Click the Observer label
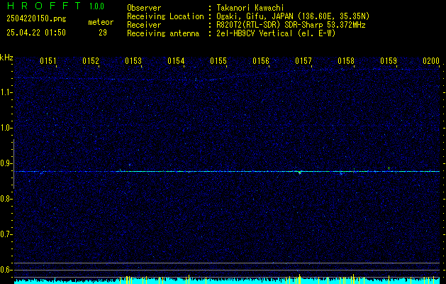This screenshot has height=284, width=446. point(144,8)
